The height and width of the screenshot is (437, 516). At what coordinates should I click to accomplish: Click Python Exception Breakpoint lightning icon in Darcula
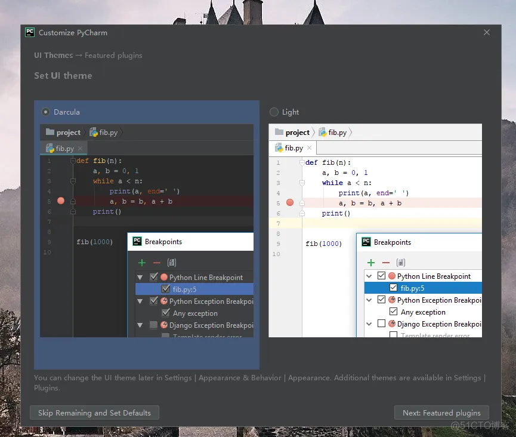(164, 301)
